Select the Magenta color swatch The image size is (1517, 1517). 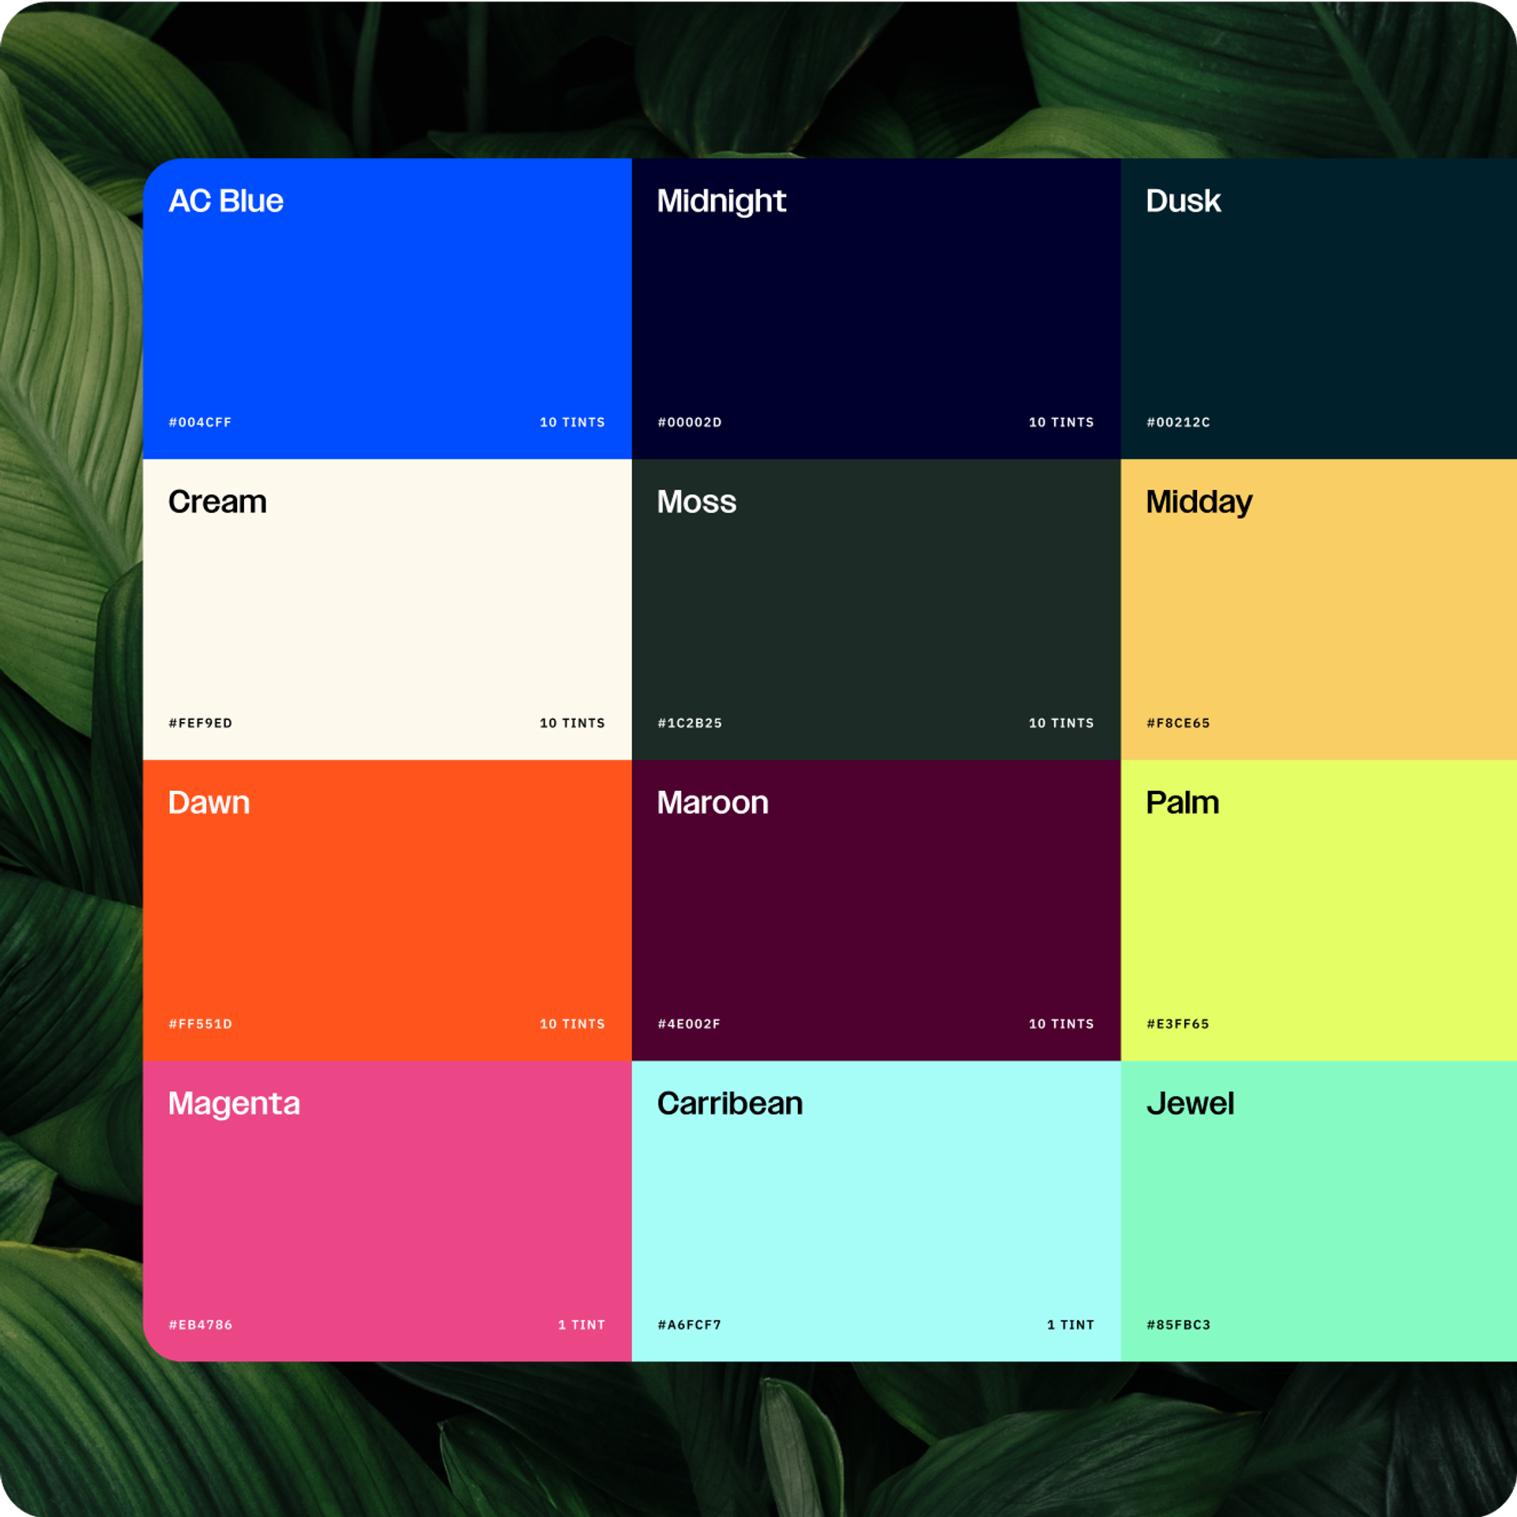387,1210
